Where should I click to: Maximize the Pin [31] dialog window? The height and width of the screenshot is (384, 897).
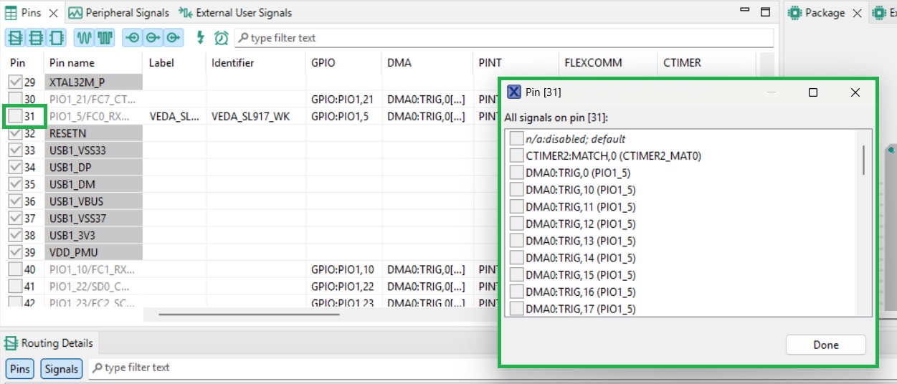813,92
